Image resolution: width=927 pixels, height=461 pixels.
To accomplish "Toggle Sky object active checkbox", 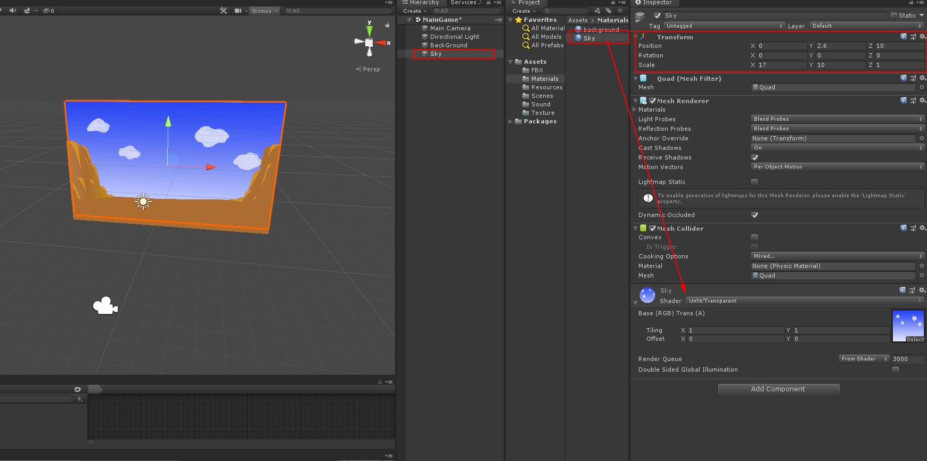I will click(657, 15).
